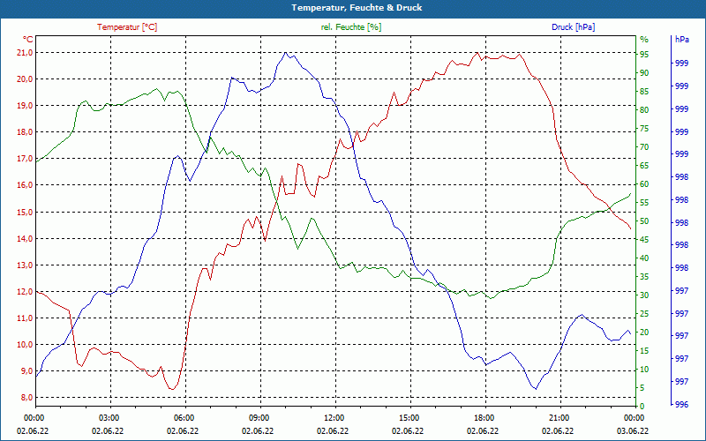This screenshot has width=706, height=441.
Task: Click the "12:00" time axis label
Action: (334, 418)
